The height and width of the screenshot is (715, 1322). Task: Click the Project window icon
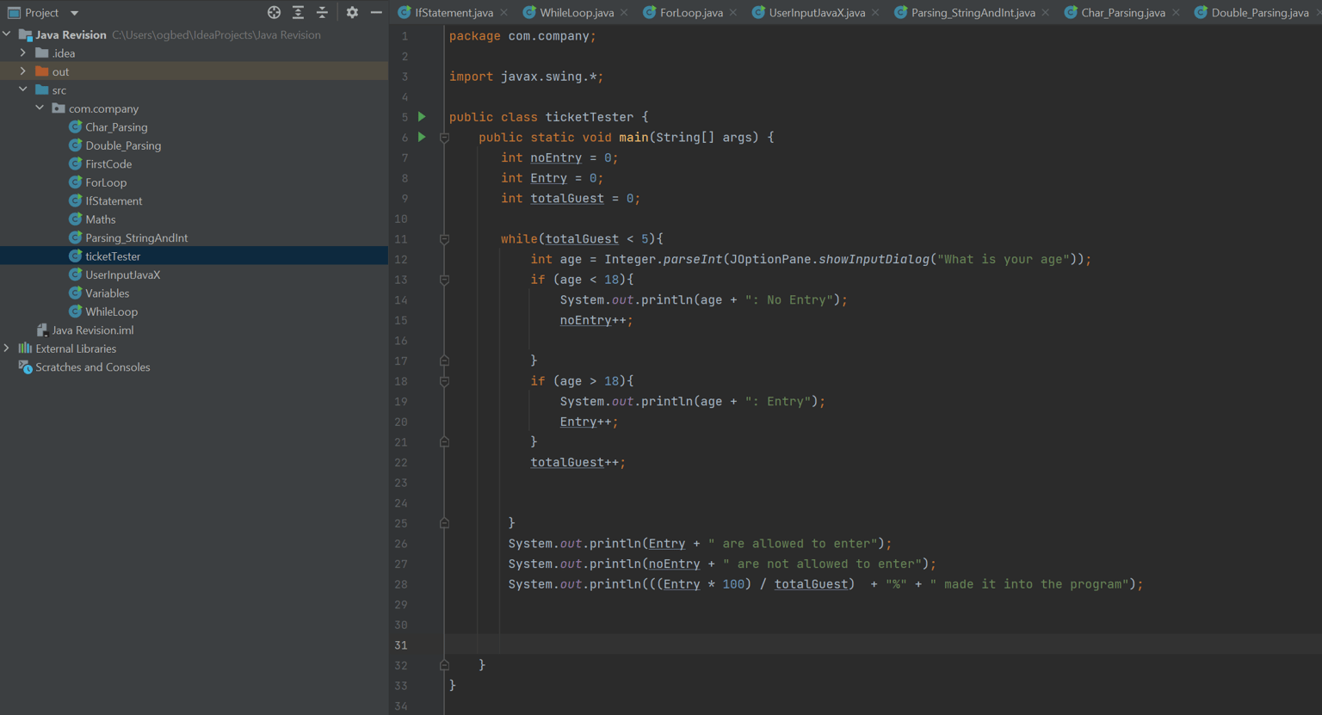coord(14,13)
